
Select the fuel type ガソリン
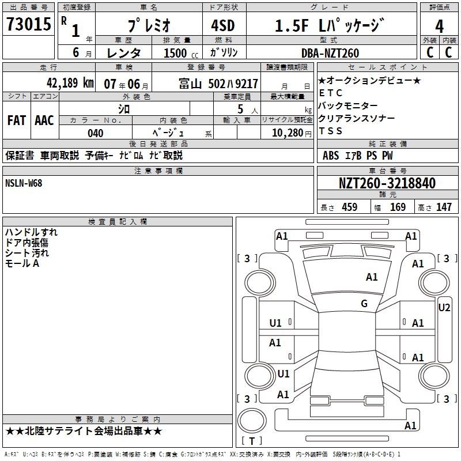(224, 52)
